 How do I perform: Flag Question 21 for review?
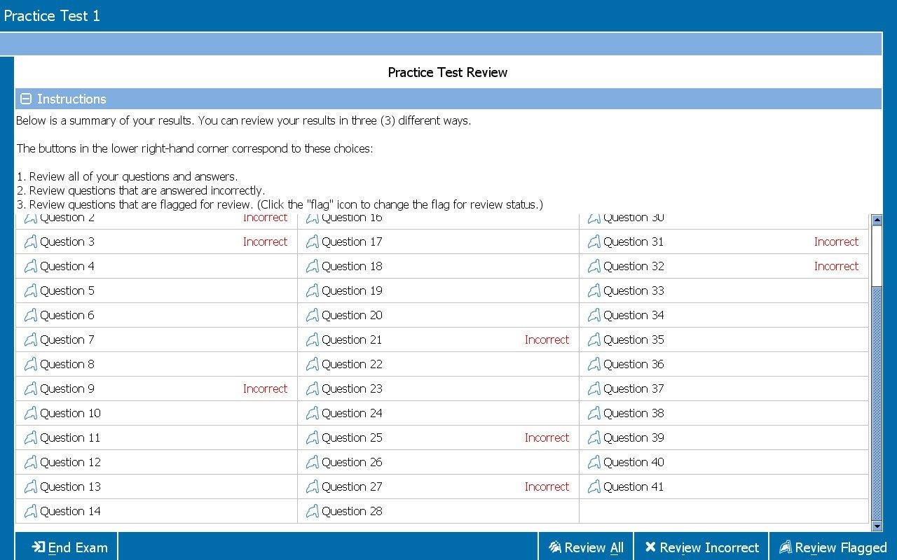(312, 339)
